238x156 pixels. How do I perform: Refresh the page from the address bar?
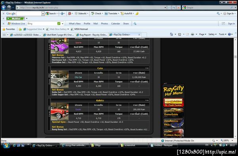pos(174,8)
